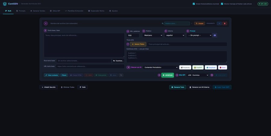This screenshot has height=136, width=271.
Task: Focus the Título principal del artículo field
Action: click(187, 44)
